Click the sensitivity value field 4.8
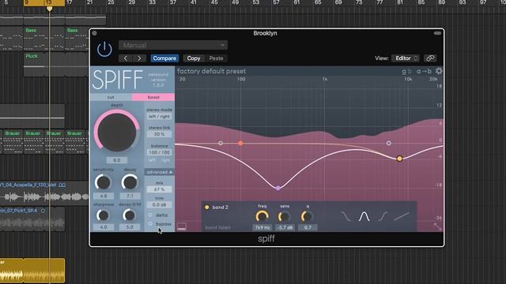506x284 pixels. coord(104,196)
